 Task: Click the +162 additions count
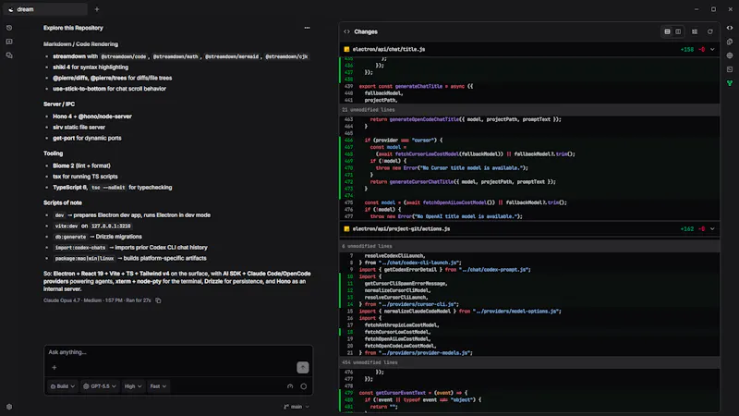click(x=687, y=228)
